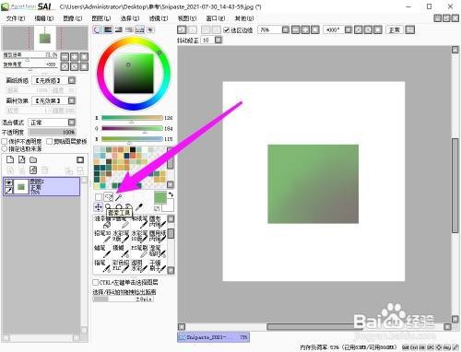Select the move tool
461x352 pixels.
(x=99, y=207)
